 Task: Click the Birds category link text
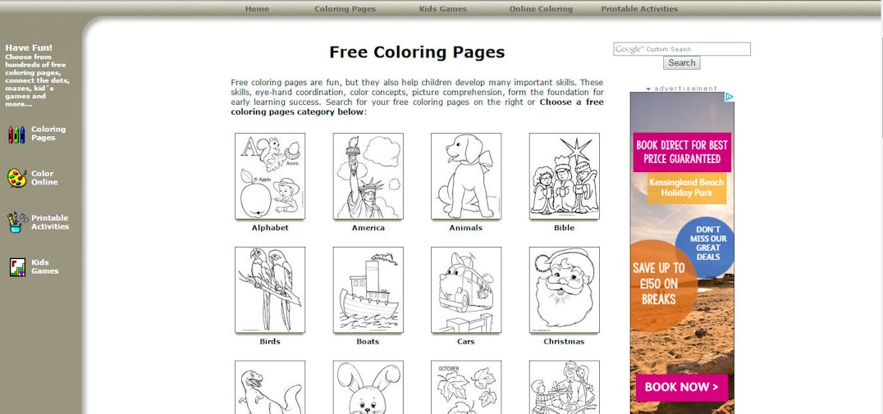click(270, 341)
